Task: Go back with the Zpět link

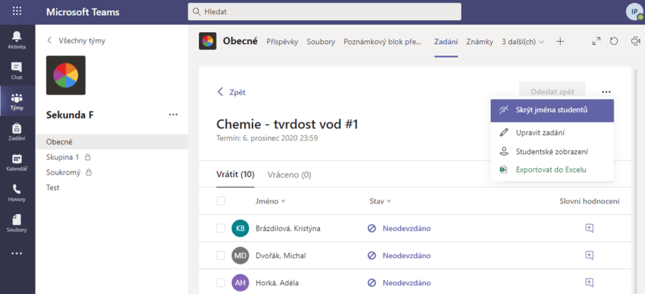Action: (x=231, y=92)
